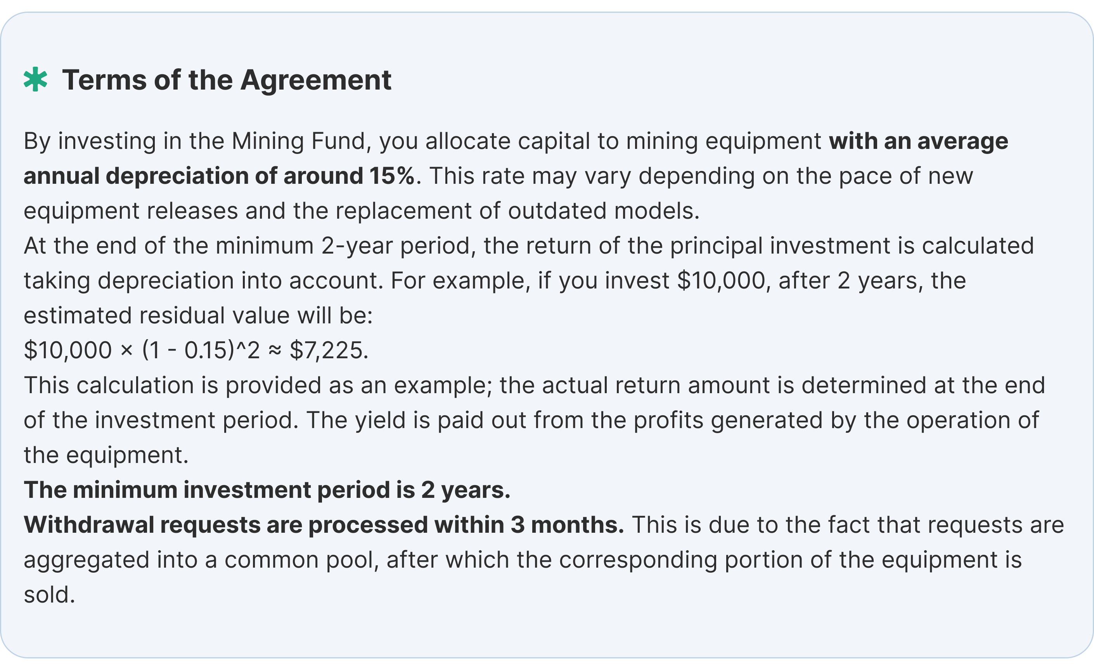Click the bold "with an average" phrase

tap(918, 141)
